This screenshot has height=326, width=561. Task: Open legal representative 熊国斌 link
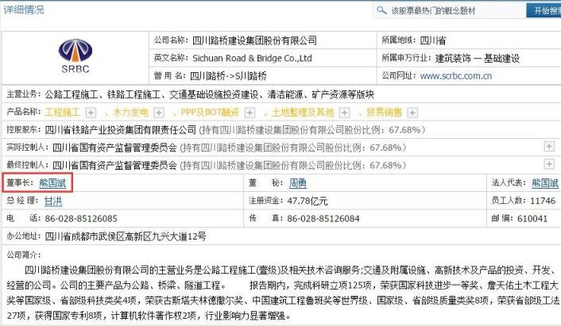(x=545, y=183)
